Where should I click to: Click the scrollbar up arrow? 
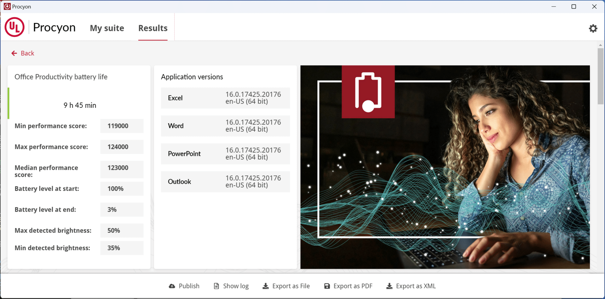pyautogui.click(x=601, y=45)
